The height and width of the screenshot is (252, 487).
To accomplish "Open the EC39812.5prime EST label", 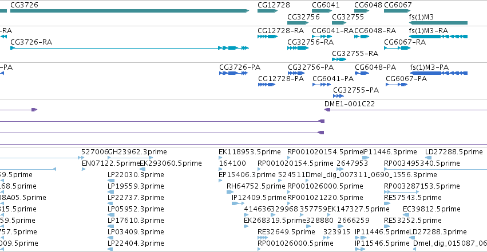I will [431, 209].
